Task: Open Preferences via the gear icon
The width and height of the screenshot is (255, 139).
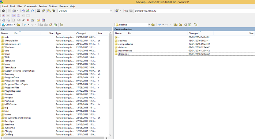Action: click(x=3, y=11)
